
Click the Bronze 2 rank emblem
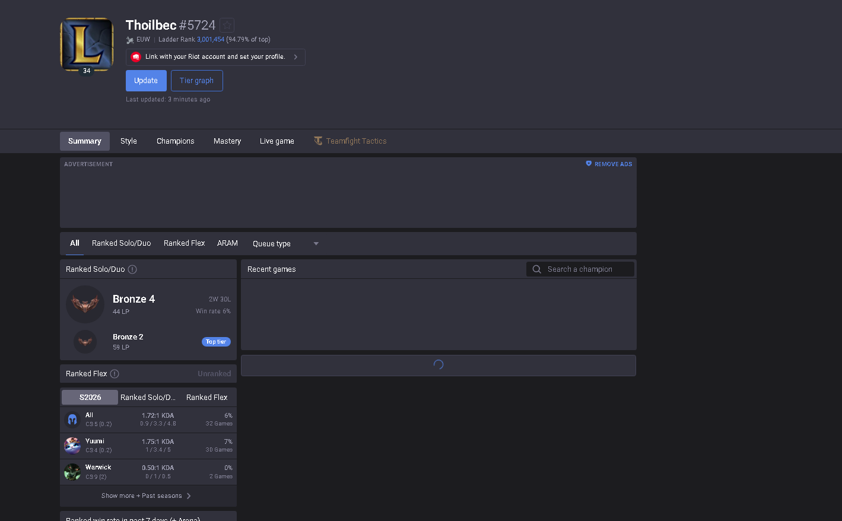click(x=85, y=342)
